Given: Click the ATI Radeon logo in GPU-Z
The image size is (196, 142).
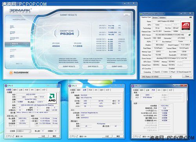Looking at the screenshot, I should click(186, 26).
